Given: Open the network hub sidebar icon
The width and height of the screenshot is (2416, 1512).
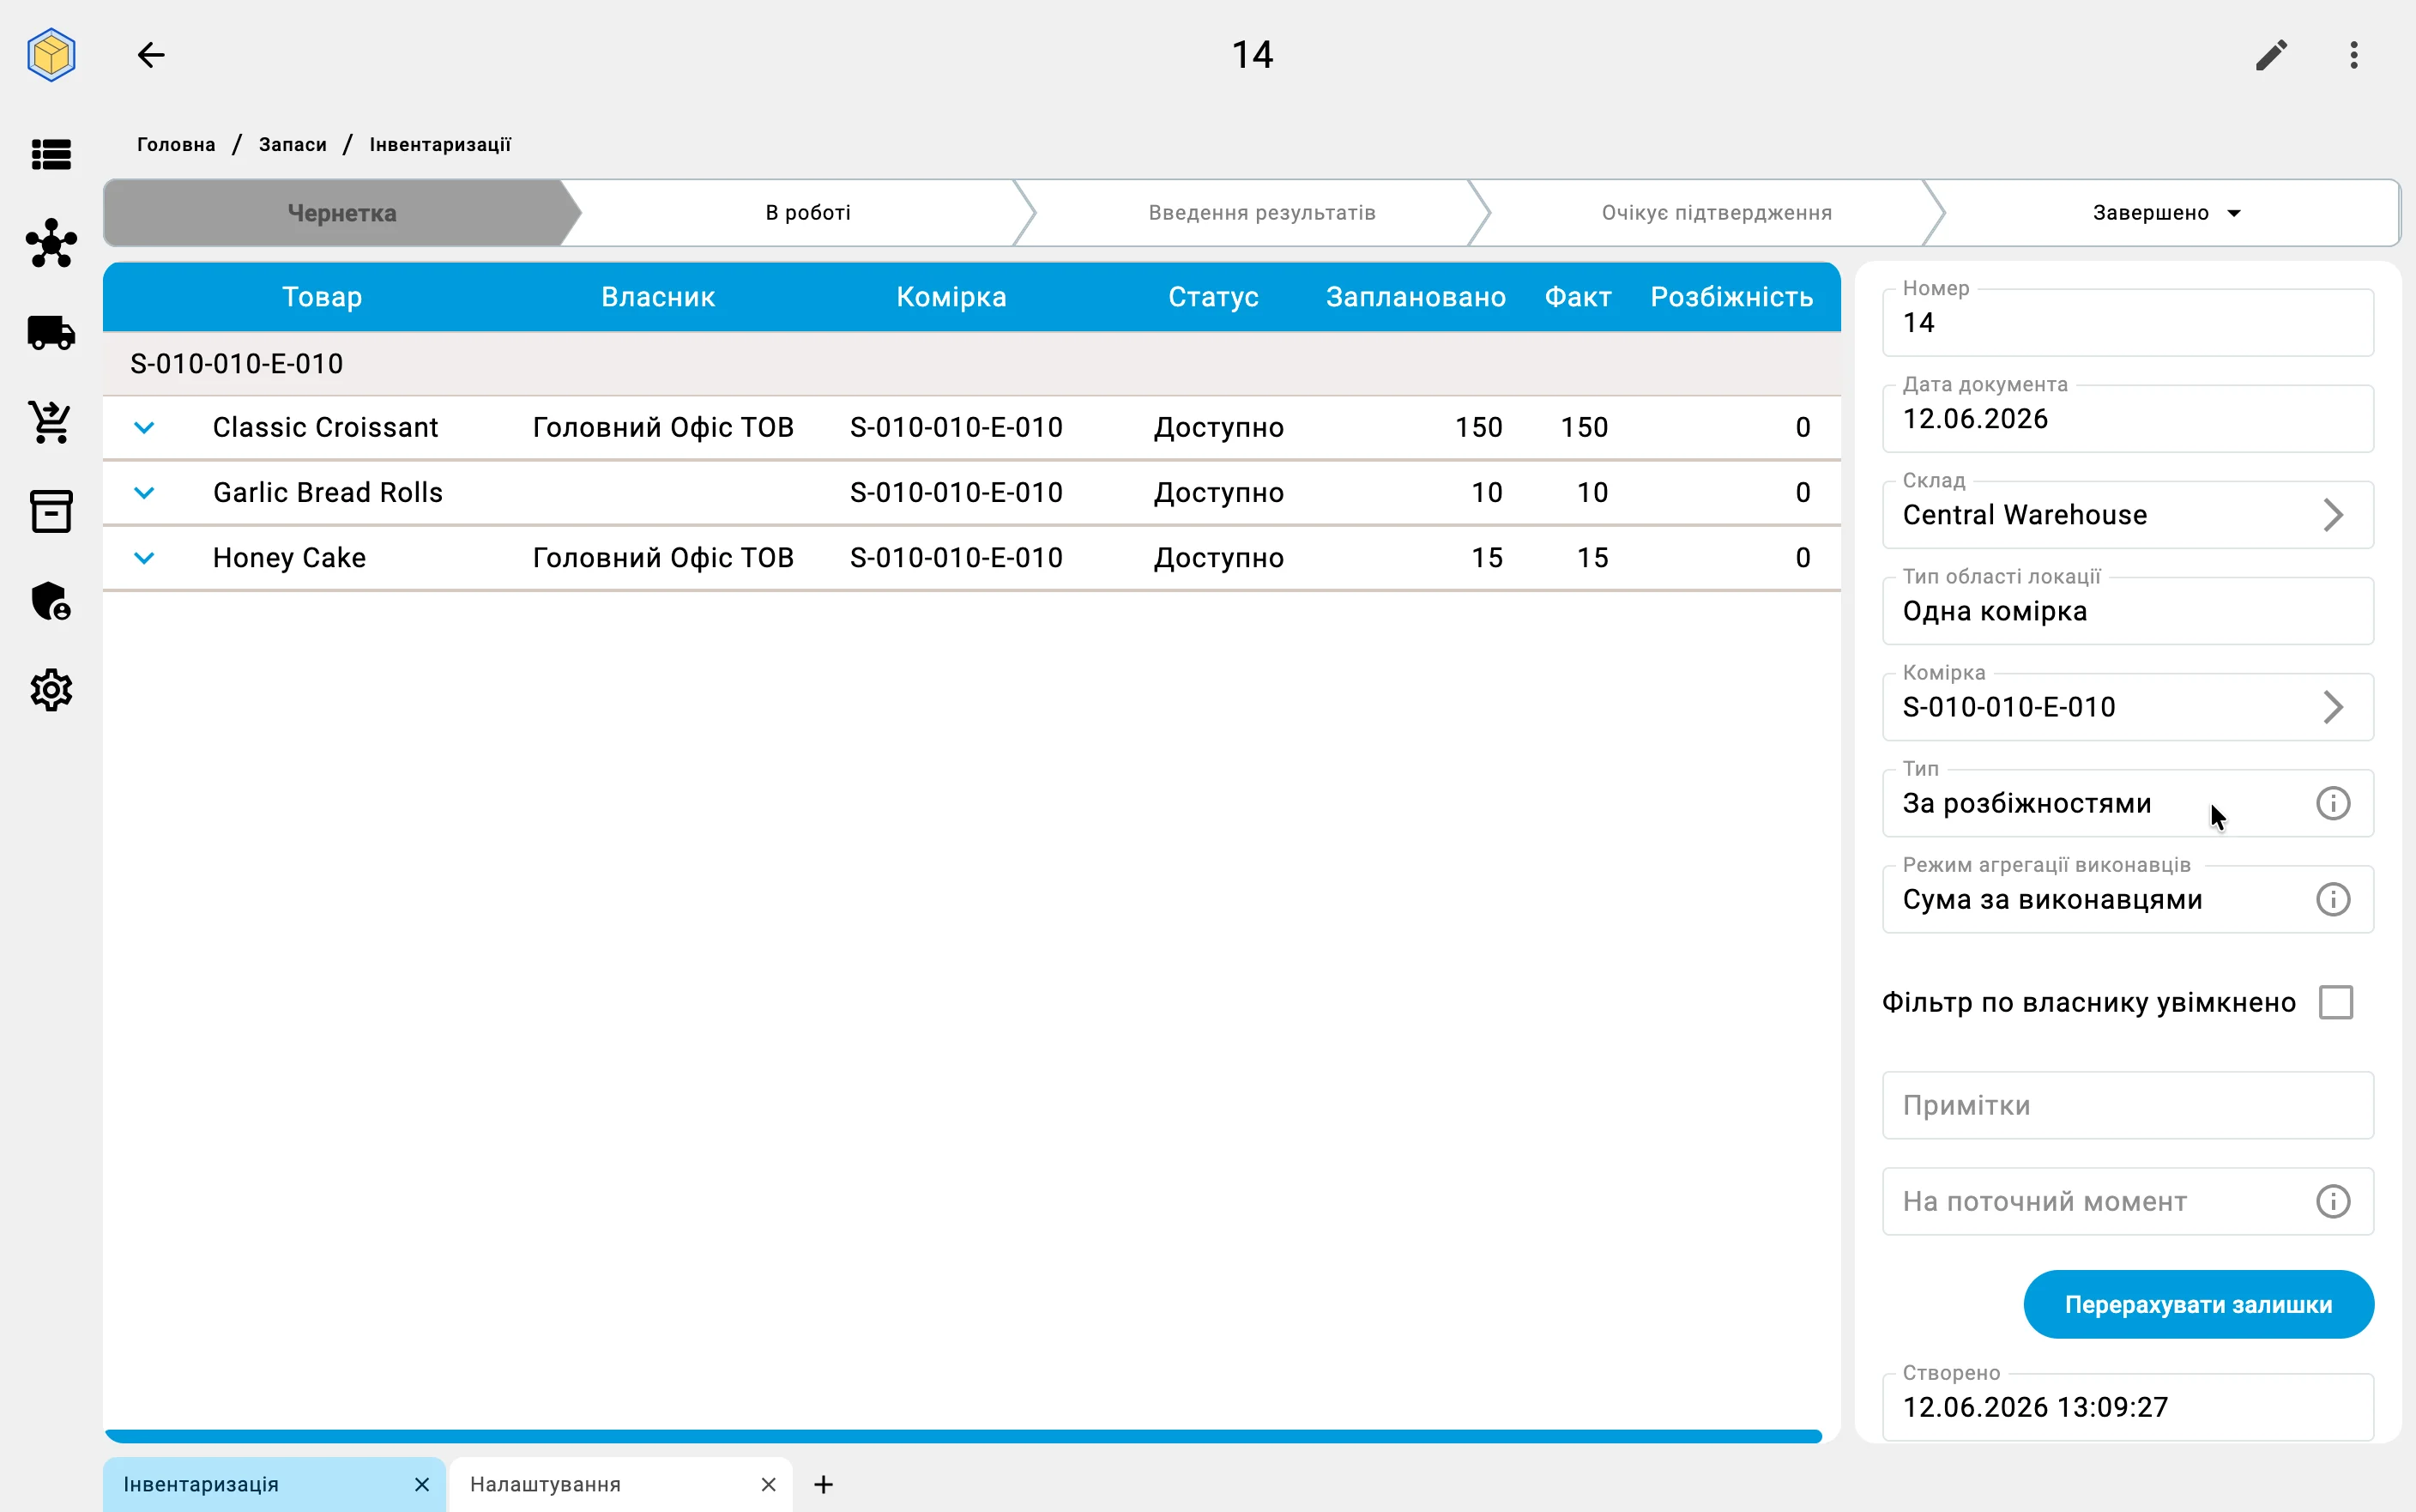Looking at the screenshot, I should coord(51,243).
